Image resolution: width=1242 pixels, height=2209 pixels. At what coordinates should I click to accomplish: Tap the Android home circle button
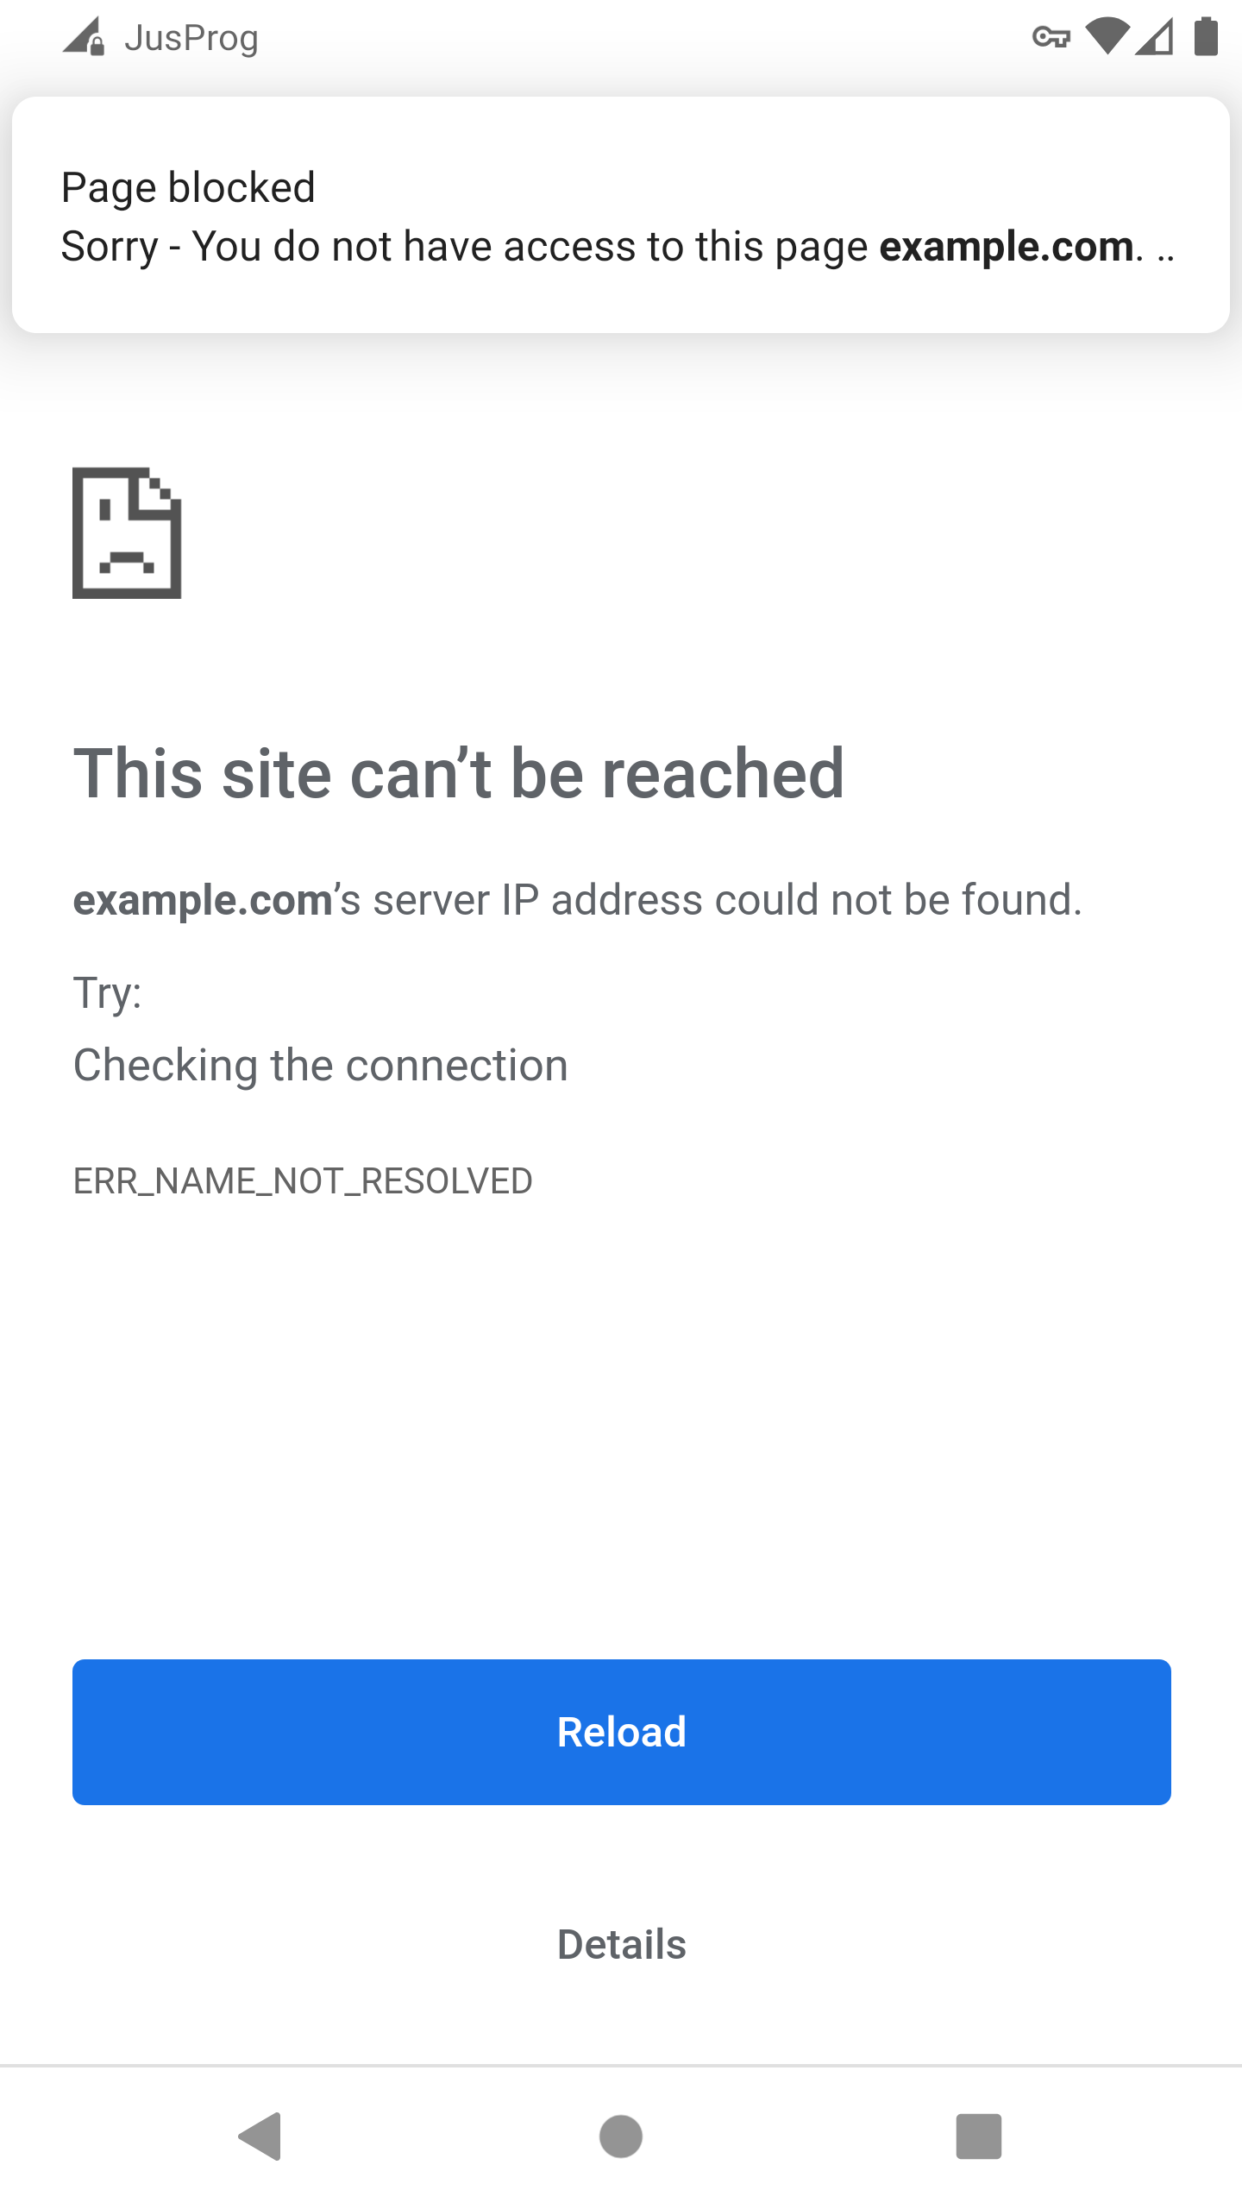coord(621,2137)
